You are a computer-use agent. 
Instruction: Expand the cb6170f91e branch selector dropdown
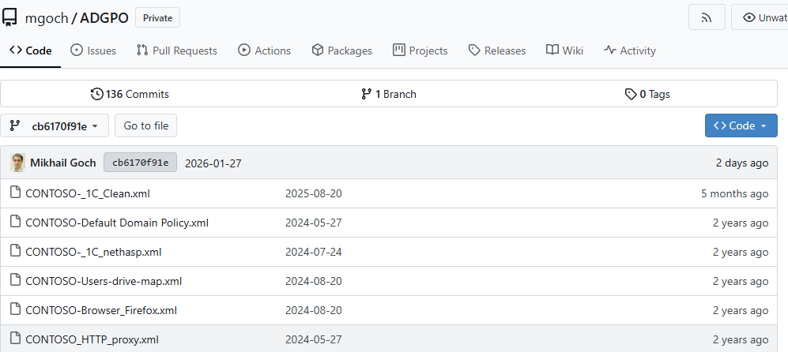coord(55,125)
